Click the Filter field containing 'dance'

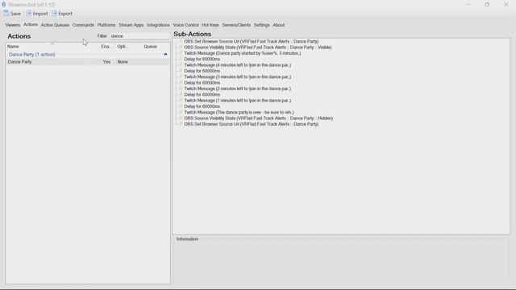coord(139,35)
